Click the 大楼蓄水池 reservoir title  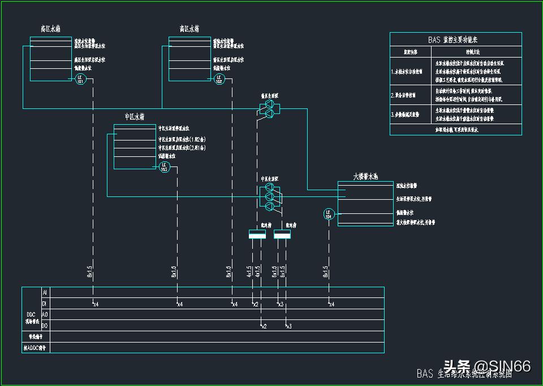click(365, 177)
